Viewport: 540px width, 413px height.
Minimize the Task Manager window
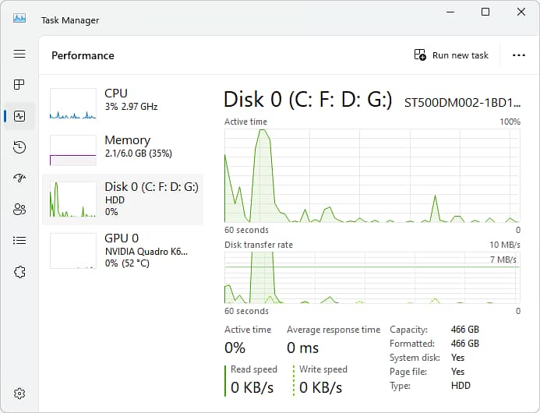click(450, 12)
